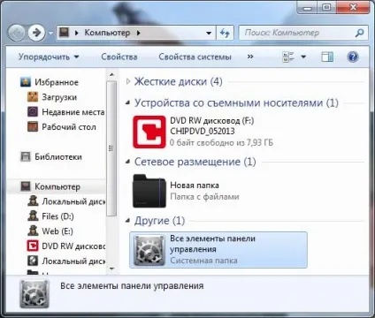The image size is (375, 318).
Task: Click details pane Все элементы панели управления text
Action: click(132, 285)
